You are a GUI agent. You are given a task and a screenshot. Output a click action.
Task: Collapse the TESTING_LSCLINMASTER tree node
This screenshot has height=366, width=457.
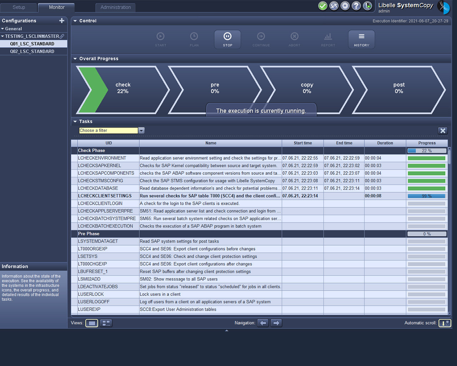(x=3, y=36)
